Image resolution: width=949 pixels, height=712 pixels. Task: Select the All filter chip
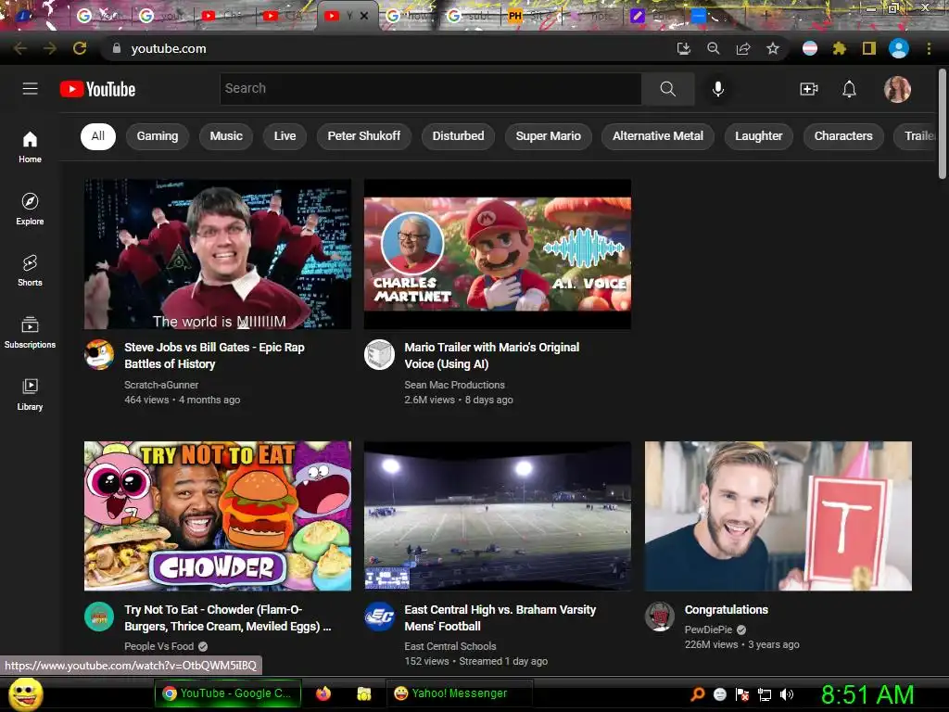[x=97, y=136]
